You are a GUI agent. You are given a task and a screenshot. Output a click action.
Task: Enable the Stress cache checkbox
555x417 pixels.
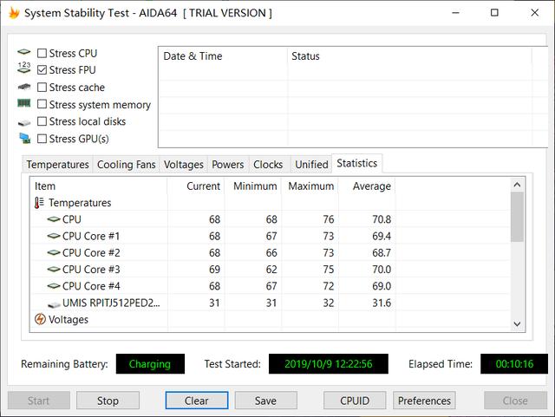pos(42,87)
